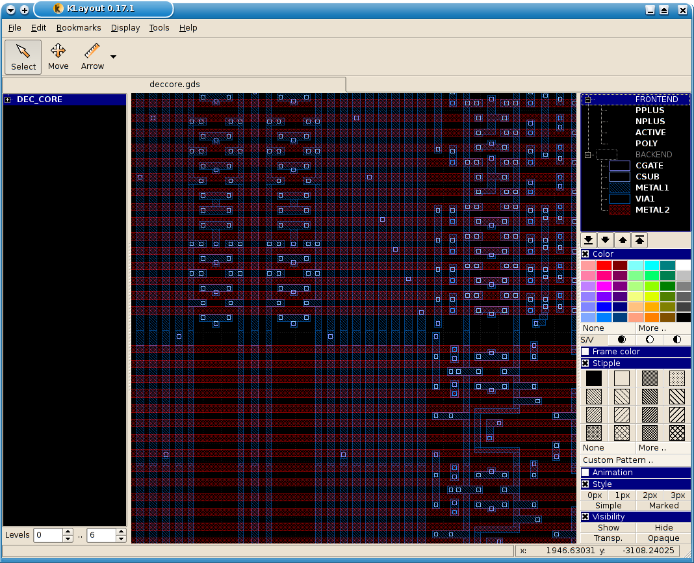Open the Bookmarks menu
This screenshot has height=563, width=694.
point(79,28)
